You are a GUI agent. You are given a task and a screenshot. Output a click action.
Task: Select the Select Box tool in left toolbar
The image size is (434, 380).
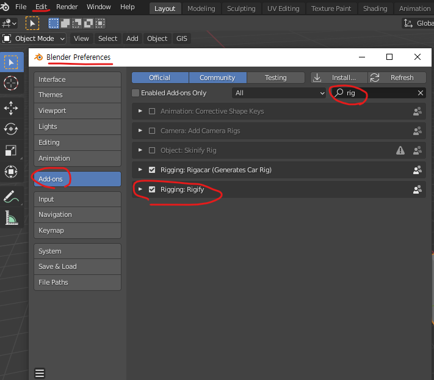pos(11,62)
